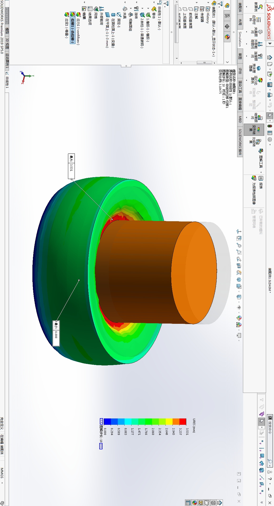
Task: Select 应力1 (-vonMises-) result plot
Action: tap(79, 28)
